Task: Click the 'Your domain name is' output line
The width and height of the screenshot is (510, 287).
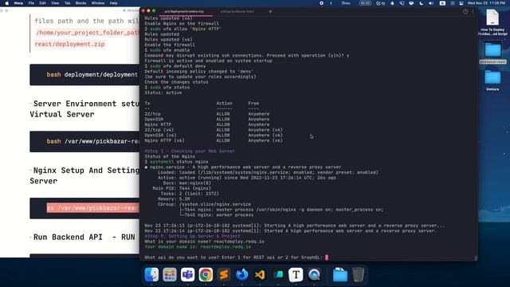Action: point(198,246)
